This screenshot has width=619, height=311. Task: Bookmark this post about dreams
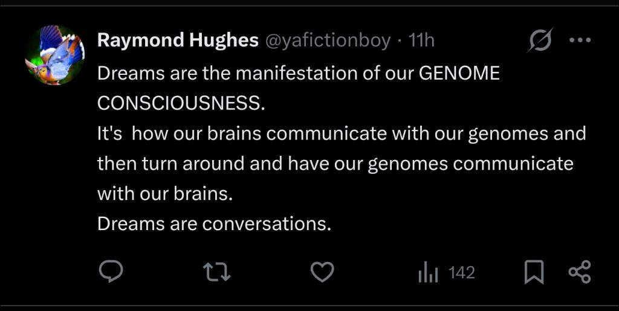click(x=533, y=272)
